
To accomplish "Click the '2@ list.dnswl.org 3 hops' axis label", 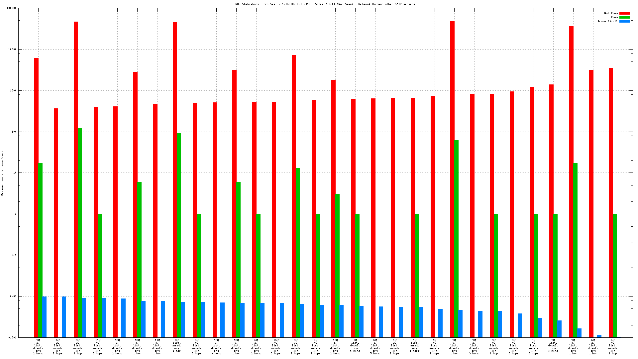I will coord(553,345).
